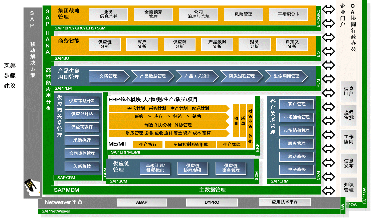
Task: Click the 合同谈判管理 box
Action: click(x=82, y=153)
